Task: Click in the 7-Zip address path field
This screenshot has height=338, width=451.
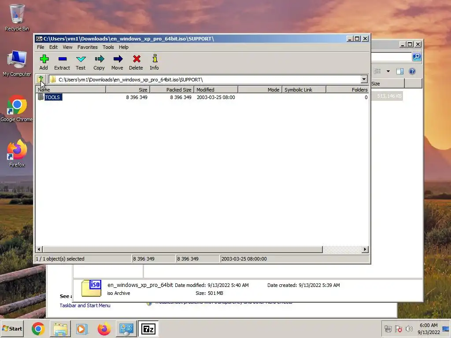Action: [x=204, y=79]
